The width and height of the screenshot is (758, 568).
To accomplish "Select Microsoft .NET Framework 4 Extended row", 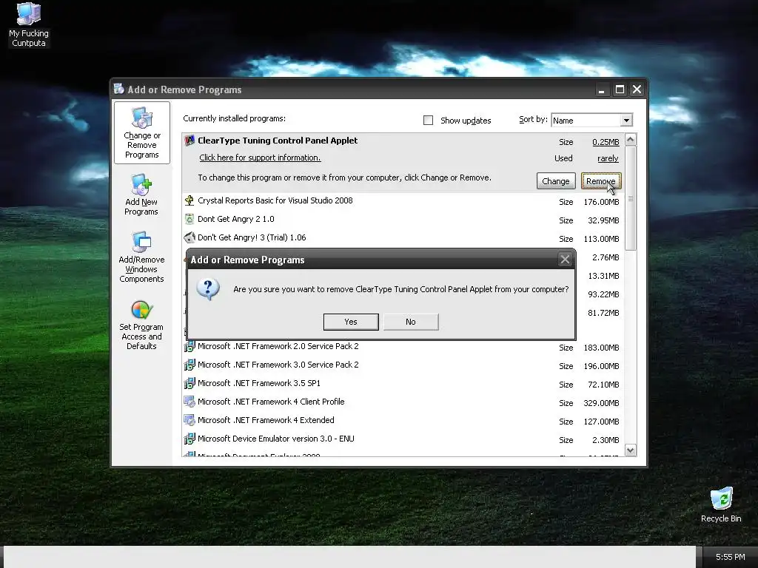I will click(x=403, y=421).
